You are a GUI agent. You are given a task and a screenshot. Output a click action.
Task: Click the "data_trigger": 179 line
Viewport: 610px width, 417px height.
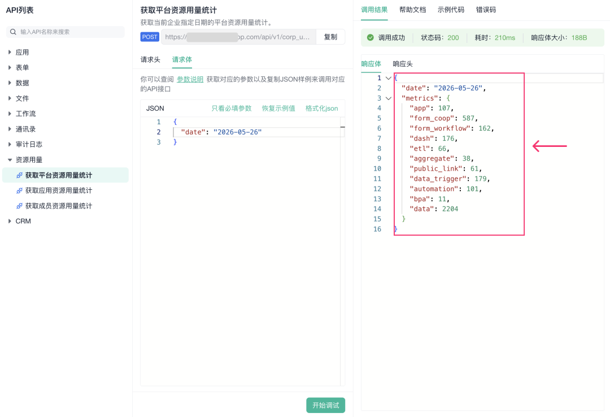[450, 179]
